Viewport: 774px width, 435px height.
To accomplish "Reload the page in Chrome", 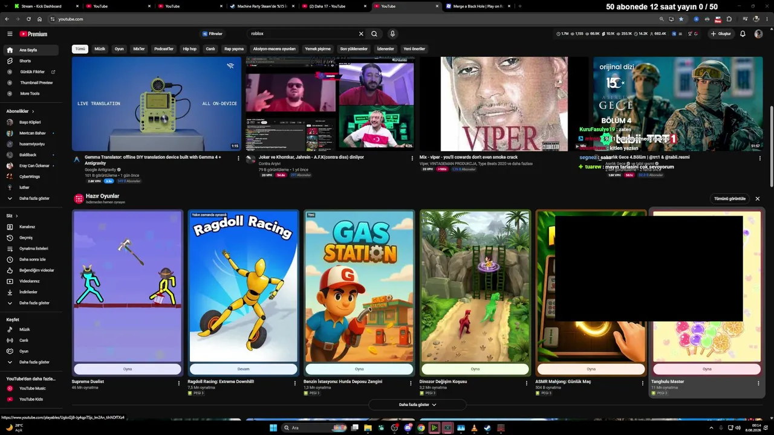I will click(x=28, y=19).
